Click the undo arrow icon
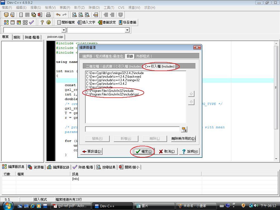280x210 pixels. (58, 15)
